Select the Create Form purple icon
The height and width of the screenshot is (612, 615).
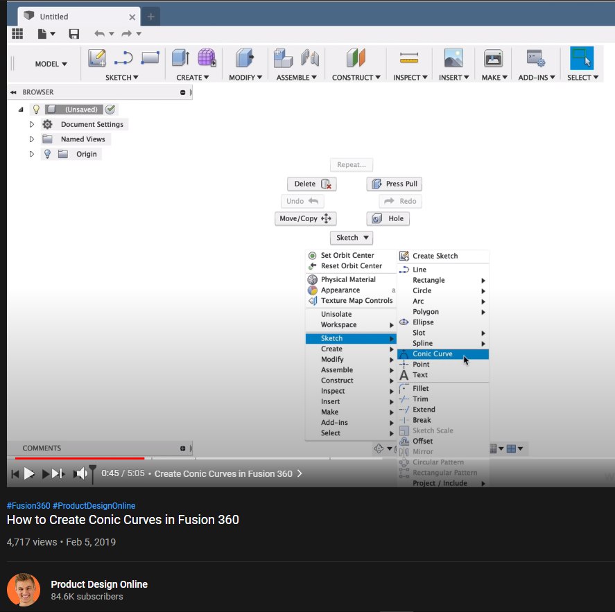click(x=207, y=58)
